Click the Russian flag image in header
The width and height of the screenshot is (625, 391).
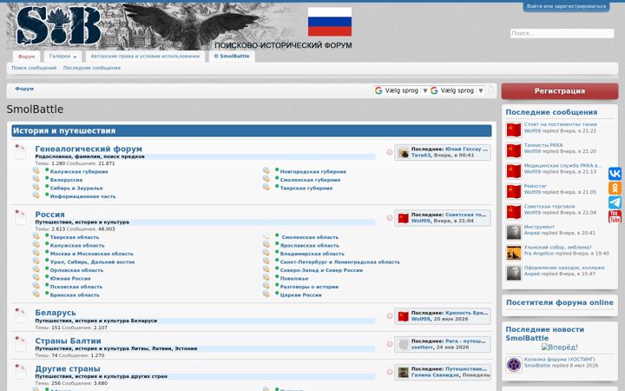330,22
